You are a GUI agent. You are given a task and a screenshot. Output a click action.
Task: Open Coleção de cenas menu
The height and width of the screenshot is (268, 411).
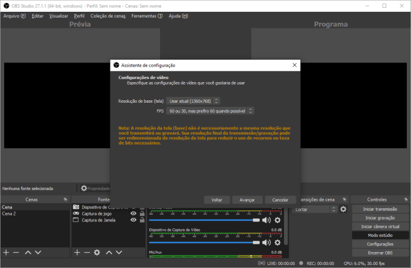(108, 16)
